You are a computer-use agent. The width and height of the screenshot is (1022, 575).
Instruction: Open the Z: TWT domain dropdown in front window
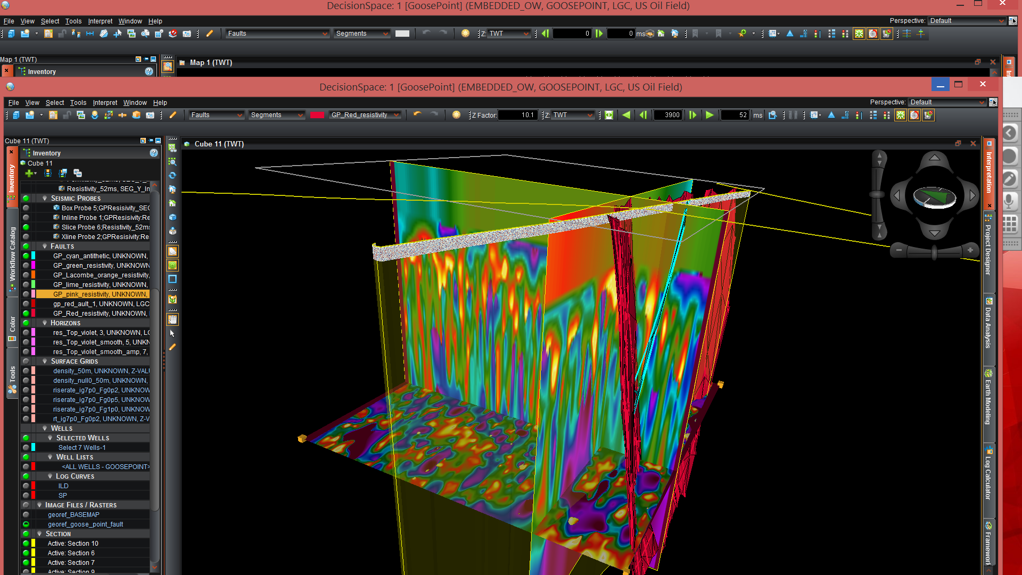(x=572, y=115)
